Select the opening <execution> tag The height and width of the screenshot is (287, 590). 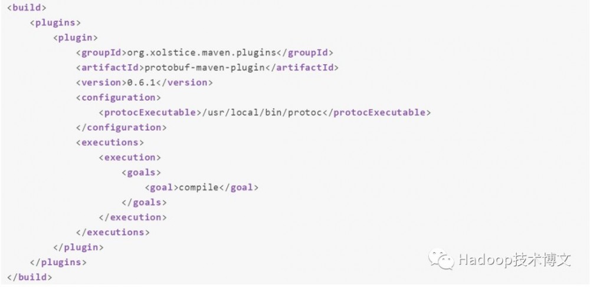tap(130, 157)
